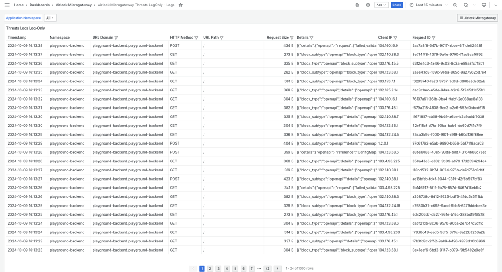Open filter for the Client IP column
Viewport: 502px width, 272px height.
[x=395, y=38]
